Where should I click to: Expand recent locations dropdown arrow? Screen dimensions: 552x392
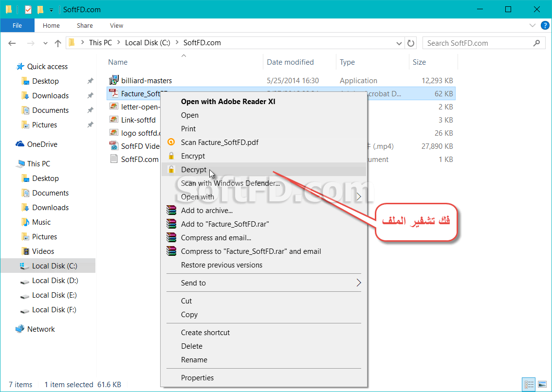click(45, 43)
